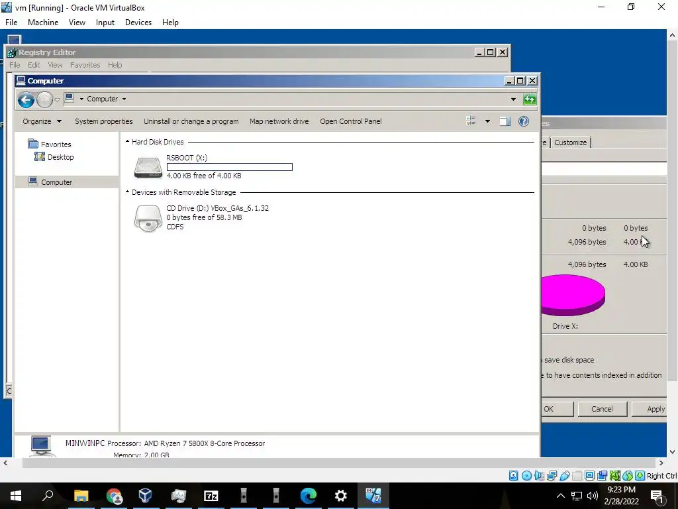Screen dimensions: 678x509
Task: Expand the view options dropdown arrow
Action: point(487,121)
